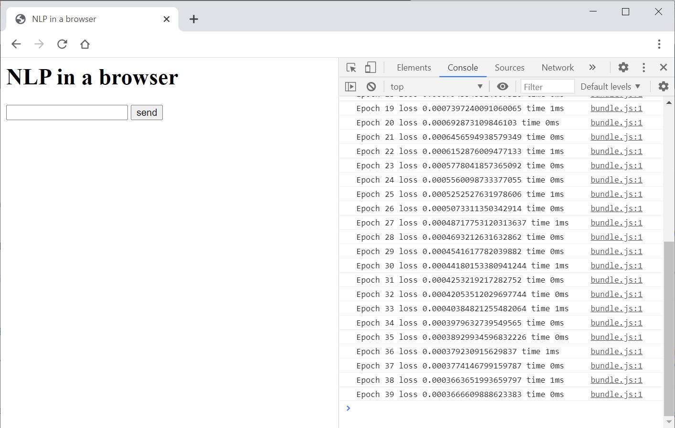Viewport: 675px width, 428px height.
Task: Click the Epoch 38 log message
Action: pyautogui.click(x=460, y=380)
